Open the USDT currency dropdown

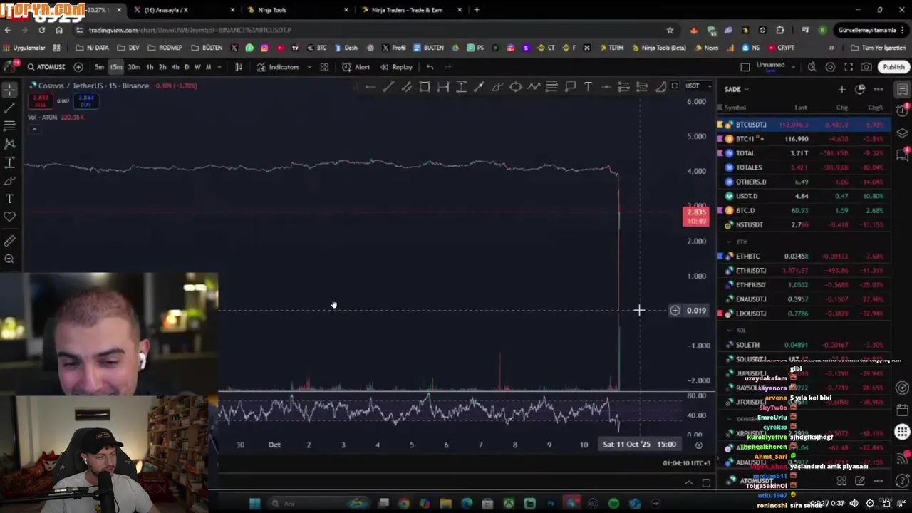[698, 86]
